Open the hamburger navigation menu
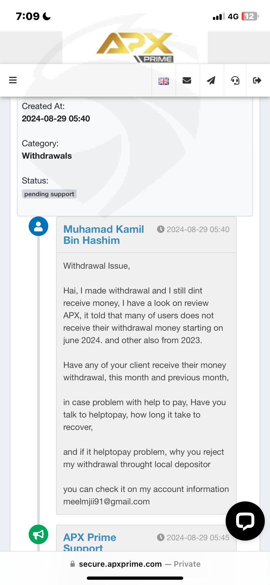270x585 pixels. coord(13,80)
